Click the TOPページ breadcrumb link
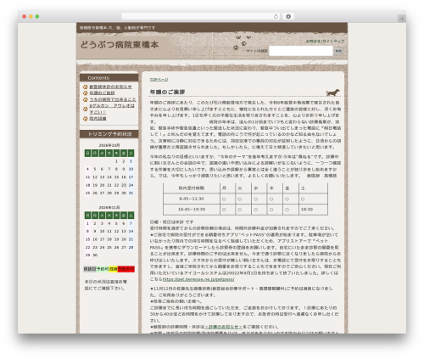The image size is (424, 359). pos(159,80)
